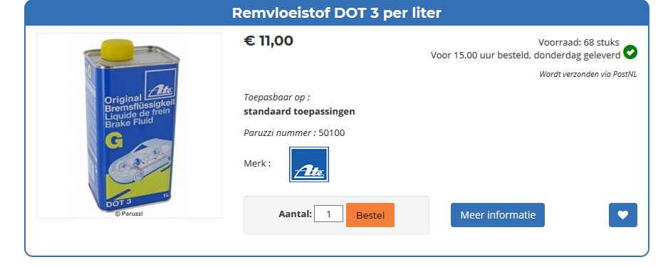The height and width of the screenshot is (267, 668).
Task: Click the Remvloeistof DOT 3 per liter title
Action: coord(337,13)
